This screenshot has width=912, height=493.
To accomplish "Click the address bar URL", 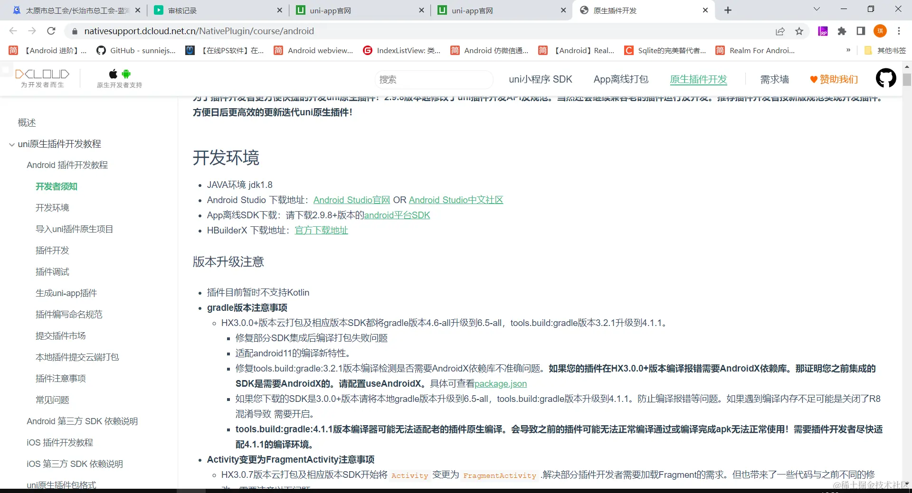I will point(199,31).
